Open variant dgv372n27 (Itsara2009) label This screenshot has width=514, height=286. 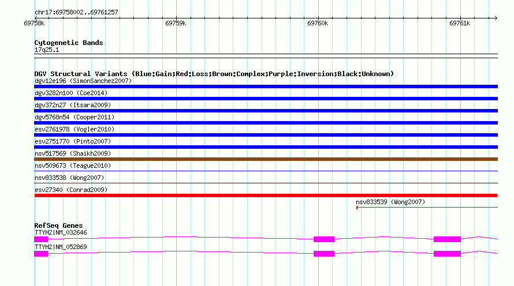coord(73,105)
